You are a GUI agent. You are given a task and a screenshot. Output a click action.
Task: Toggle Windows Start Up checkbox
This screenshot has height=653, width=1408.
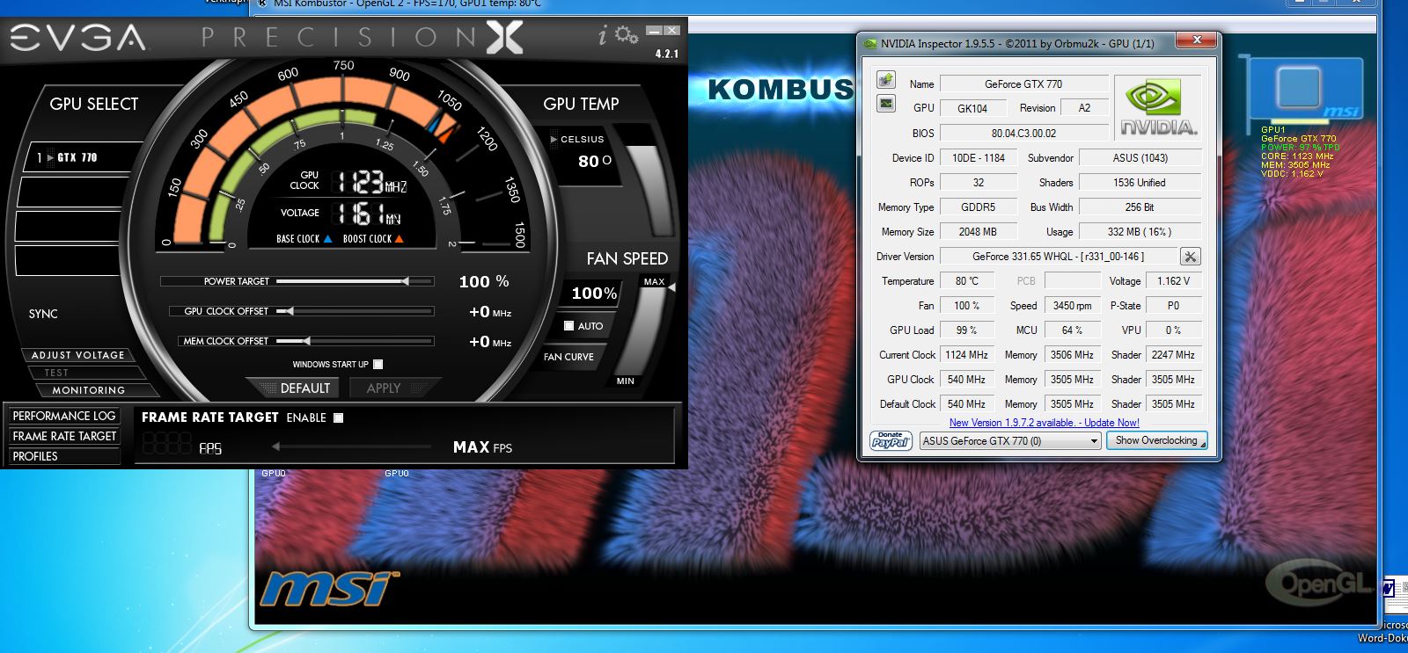(378, 364)
